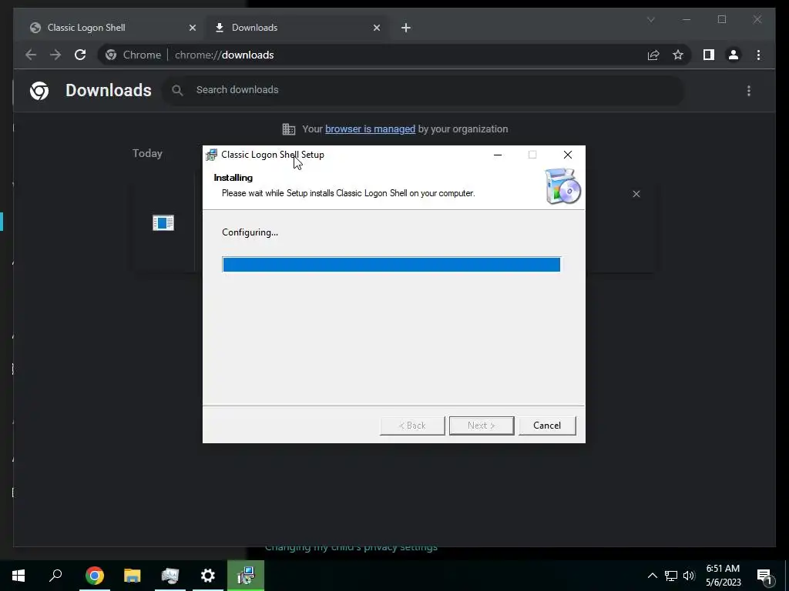Click the Cancel button in setup dialog
The height and width of the screenshot is (591, 789).
coord(547,425)
